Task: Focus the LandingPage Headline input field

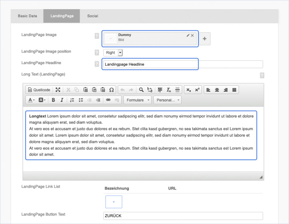Action: 183,64
